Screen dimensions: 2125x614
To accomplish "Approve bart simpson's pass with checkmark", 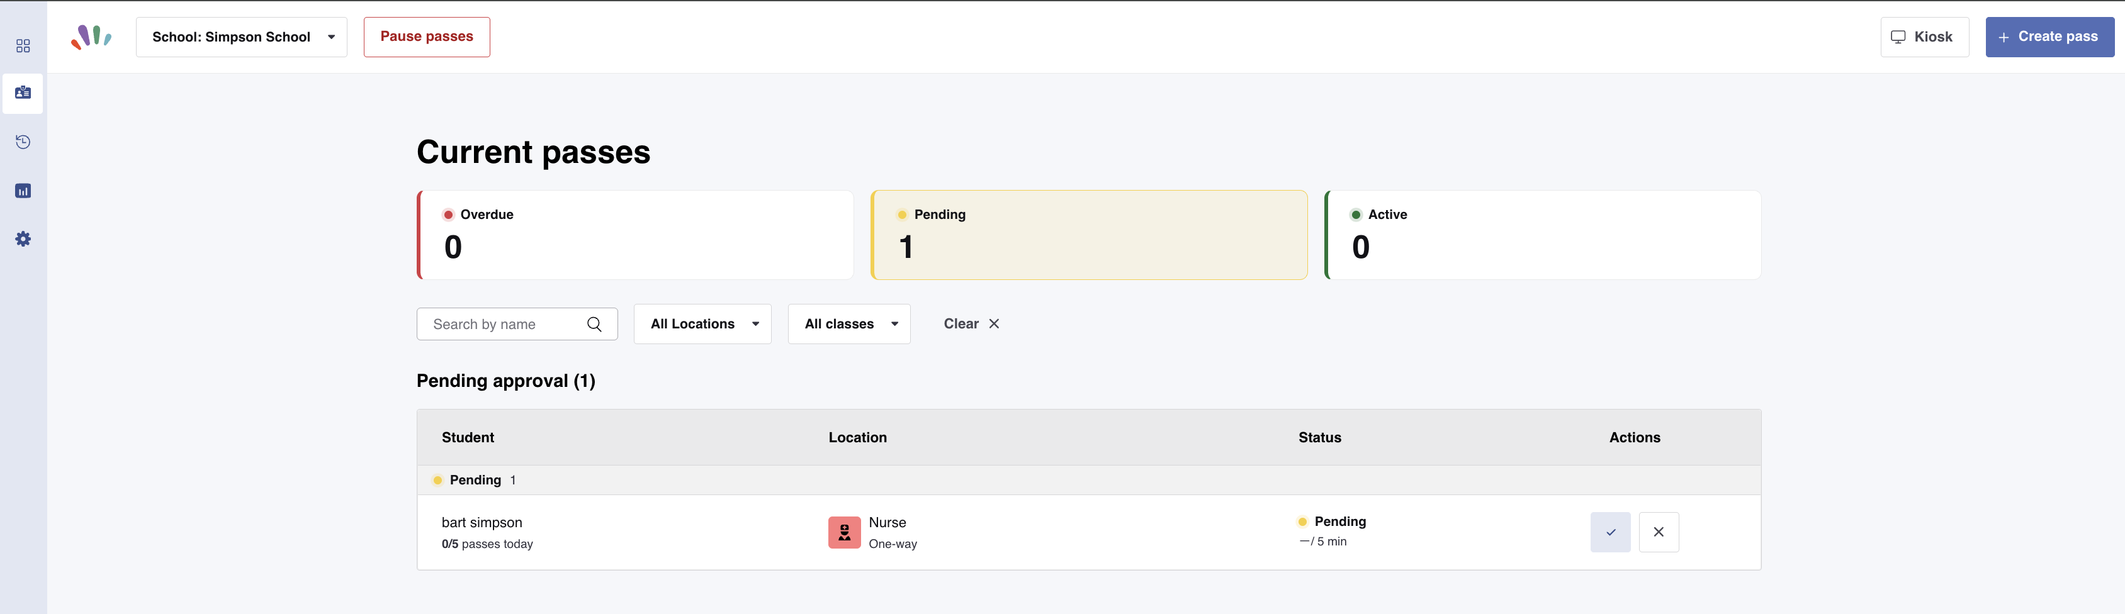I will (1610, 532).
